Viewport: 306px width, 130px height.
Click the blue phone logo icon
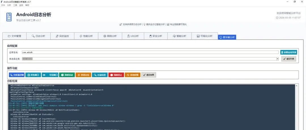[9, 17]
